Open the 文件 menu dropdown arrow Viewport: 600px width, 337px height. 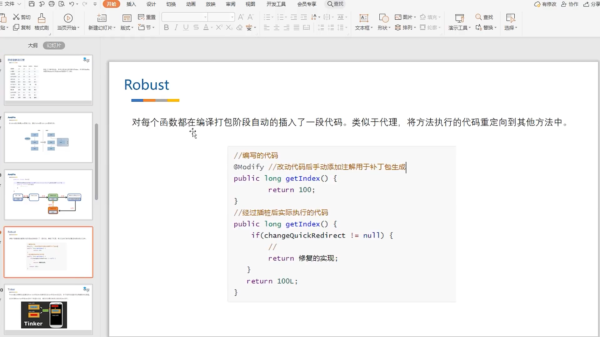pos(19,4)
